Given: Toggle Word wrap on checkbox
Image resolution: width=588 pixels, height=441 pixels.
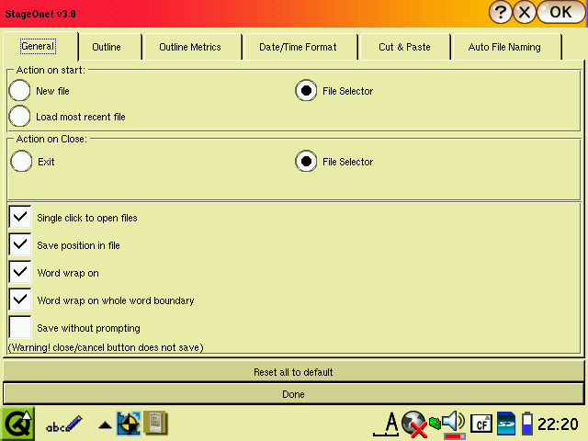Looking at the screenshot, I should coord(20,272).
